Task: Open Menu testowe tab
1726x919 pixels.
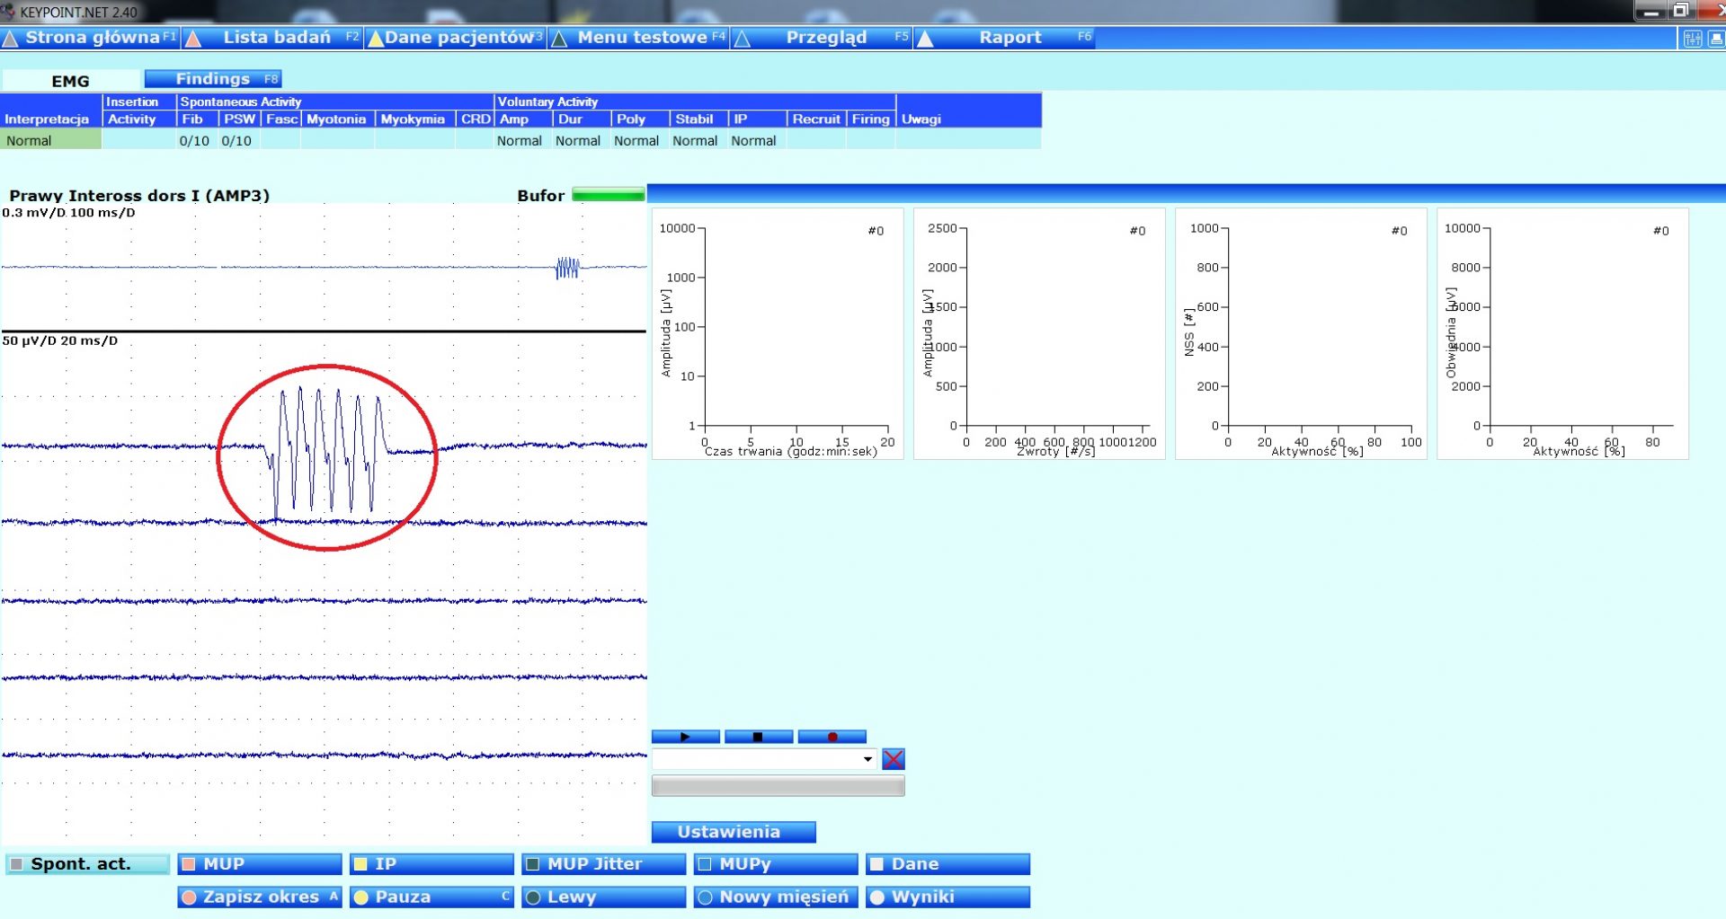Action: click(638, 38)
